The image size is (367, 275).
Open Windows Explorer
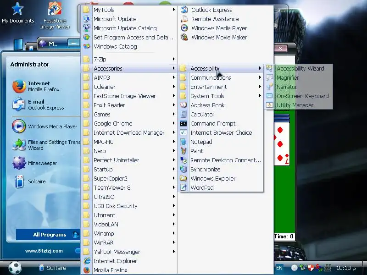tap(221, 178)
